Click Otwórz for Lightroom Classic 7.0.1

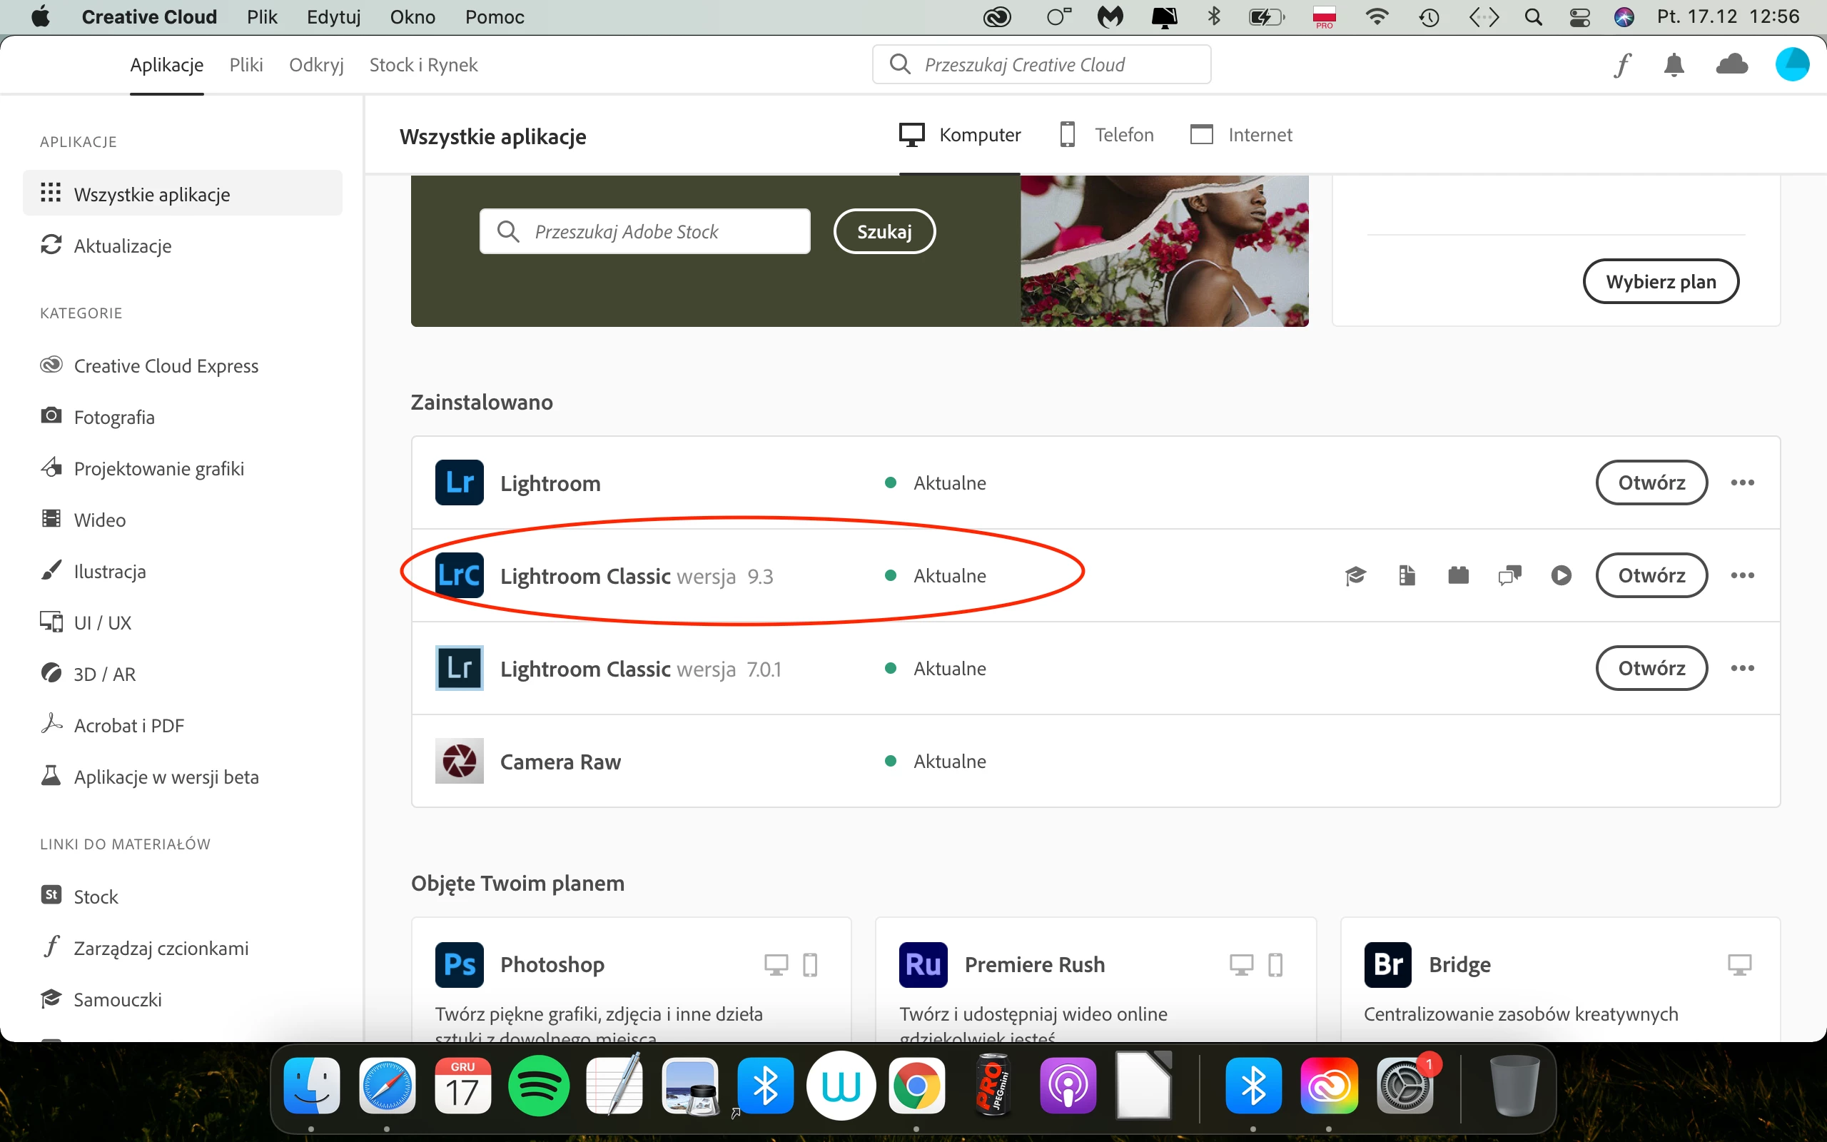pyautogui.click(x=1651, y=669)
